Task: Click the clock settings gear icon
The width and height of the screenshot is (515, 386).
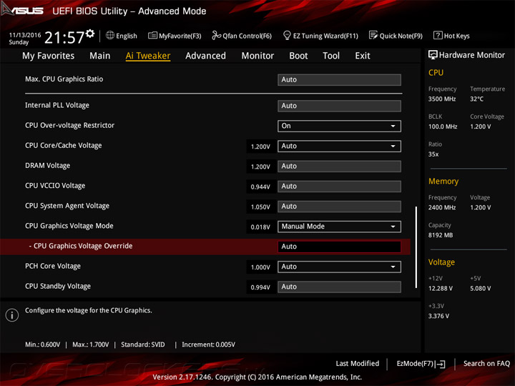Action: click(x=90, y=33)
